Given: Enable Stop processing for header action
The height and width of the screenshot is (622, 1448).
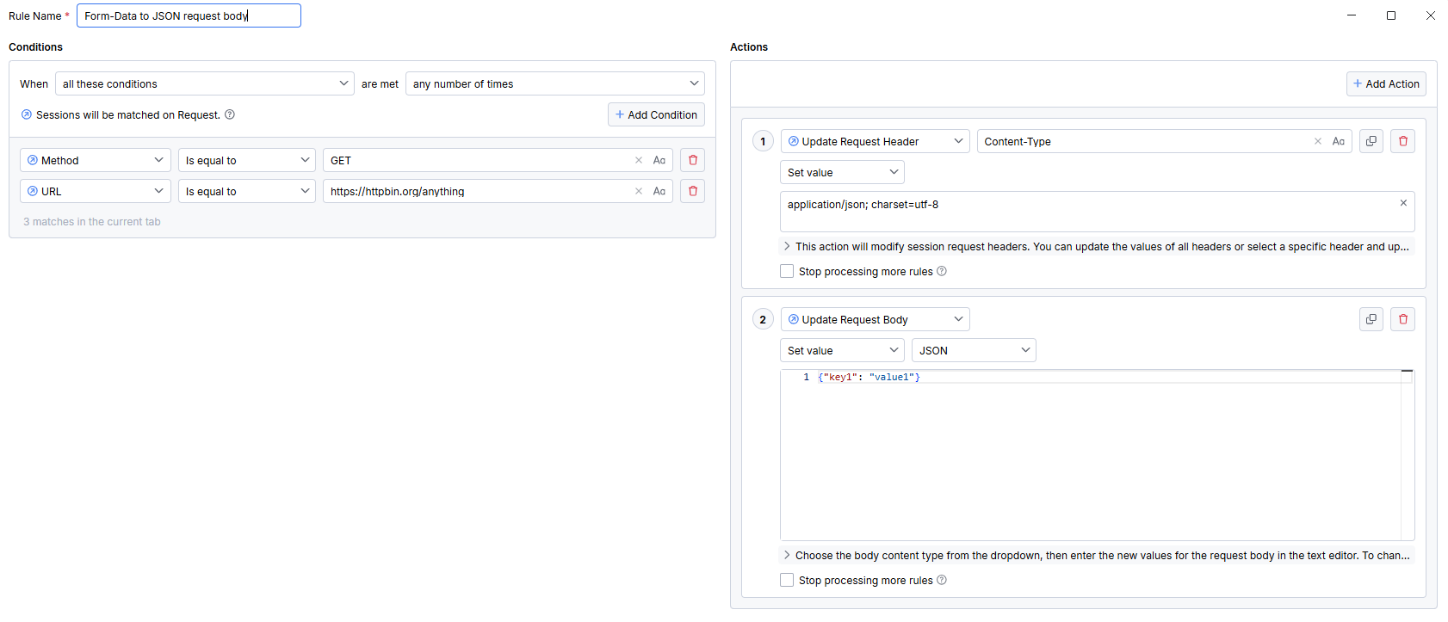Looking at the screenshot, I should (787, 271).
